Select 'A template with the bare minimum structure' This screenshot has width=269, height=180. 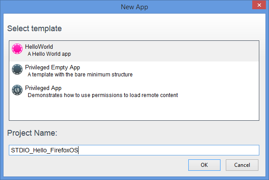click(80, 75)
